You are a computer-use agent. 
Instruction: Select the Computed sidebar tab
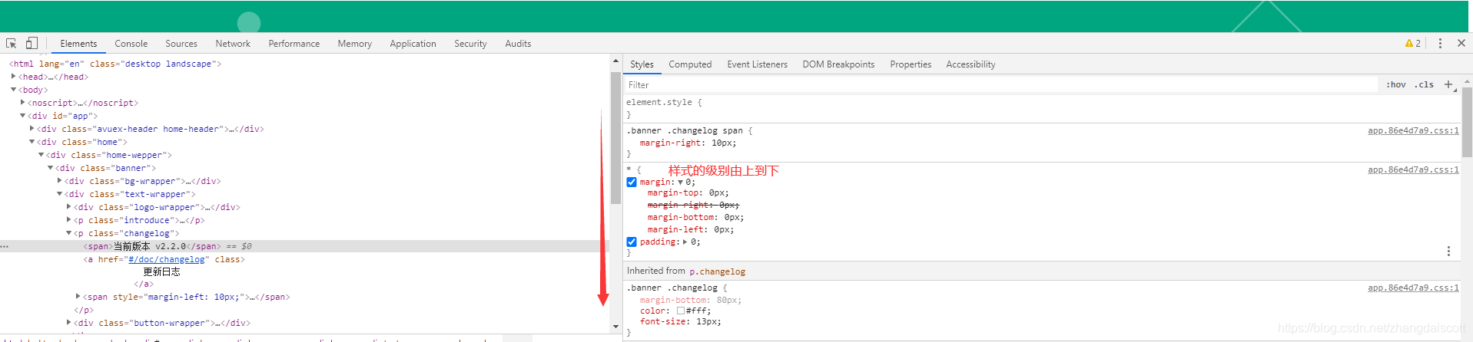tap(690, 64)
